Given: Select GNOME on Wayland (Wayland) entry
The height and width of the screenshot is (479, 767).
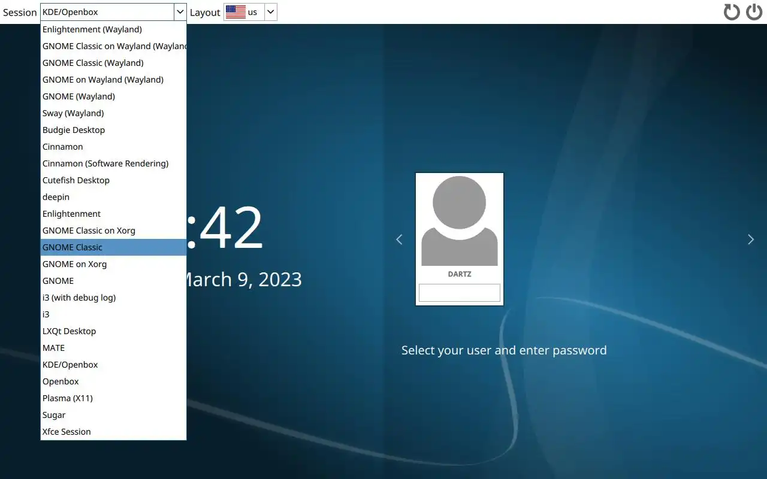Looking at the screenshot, I should 113,80.
